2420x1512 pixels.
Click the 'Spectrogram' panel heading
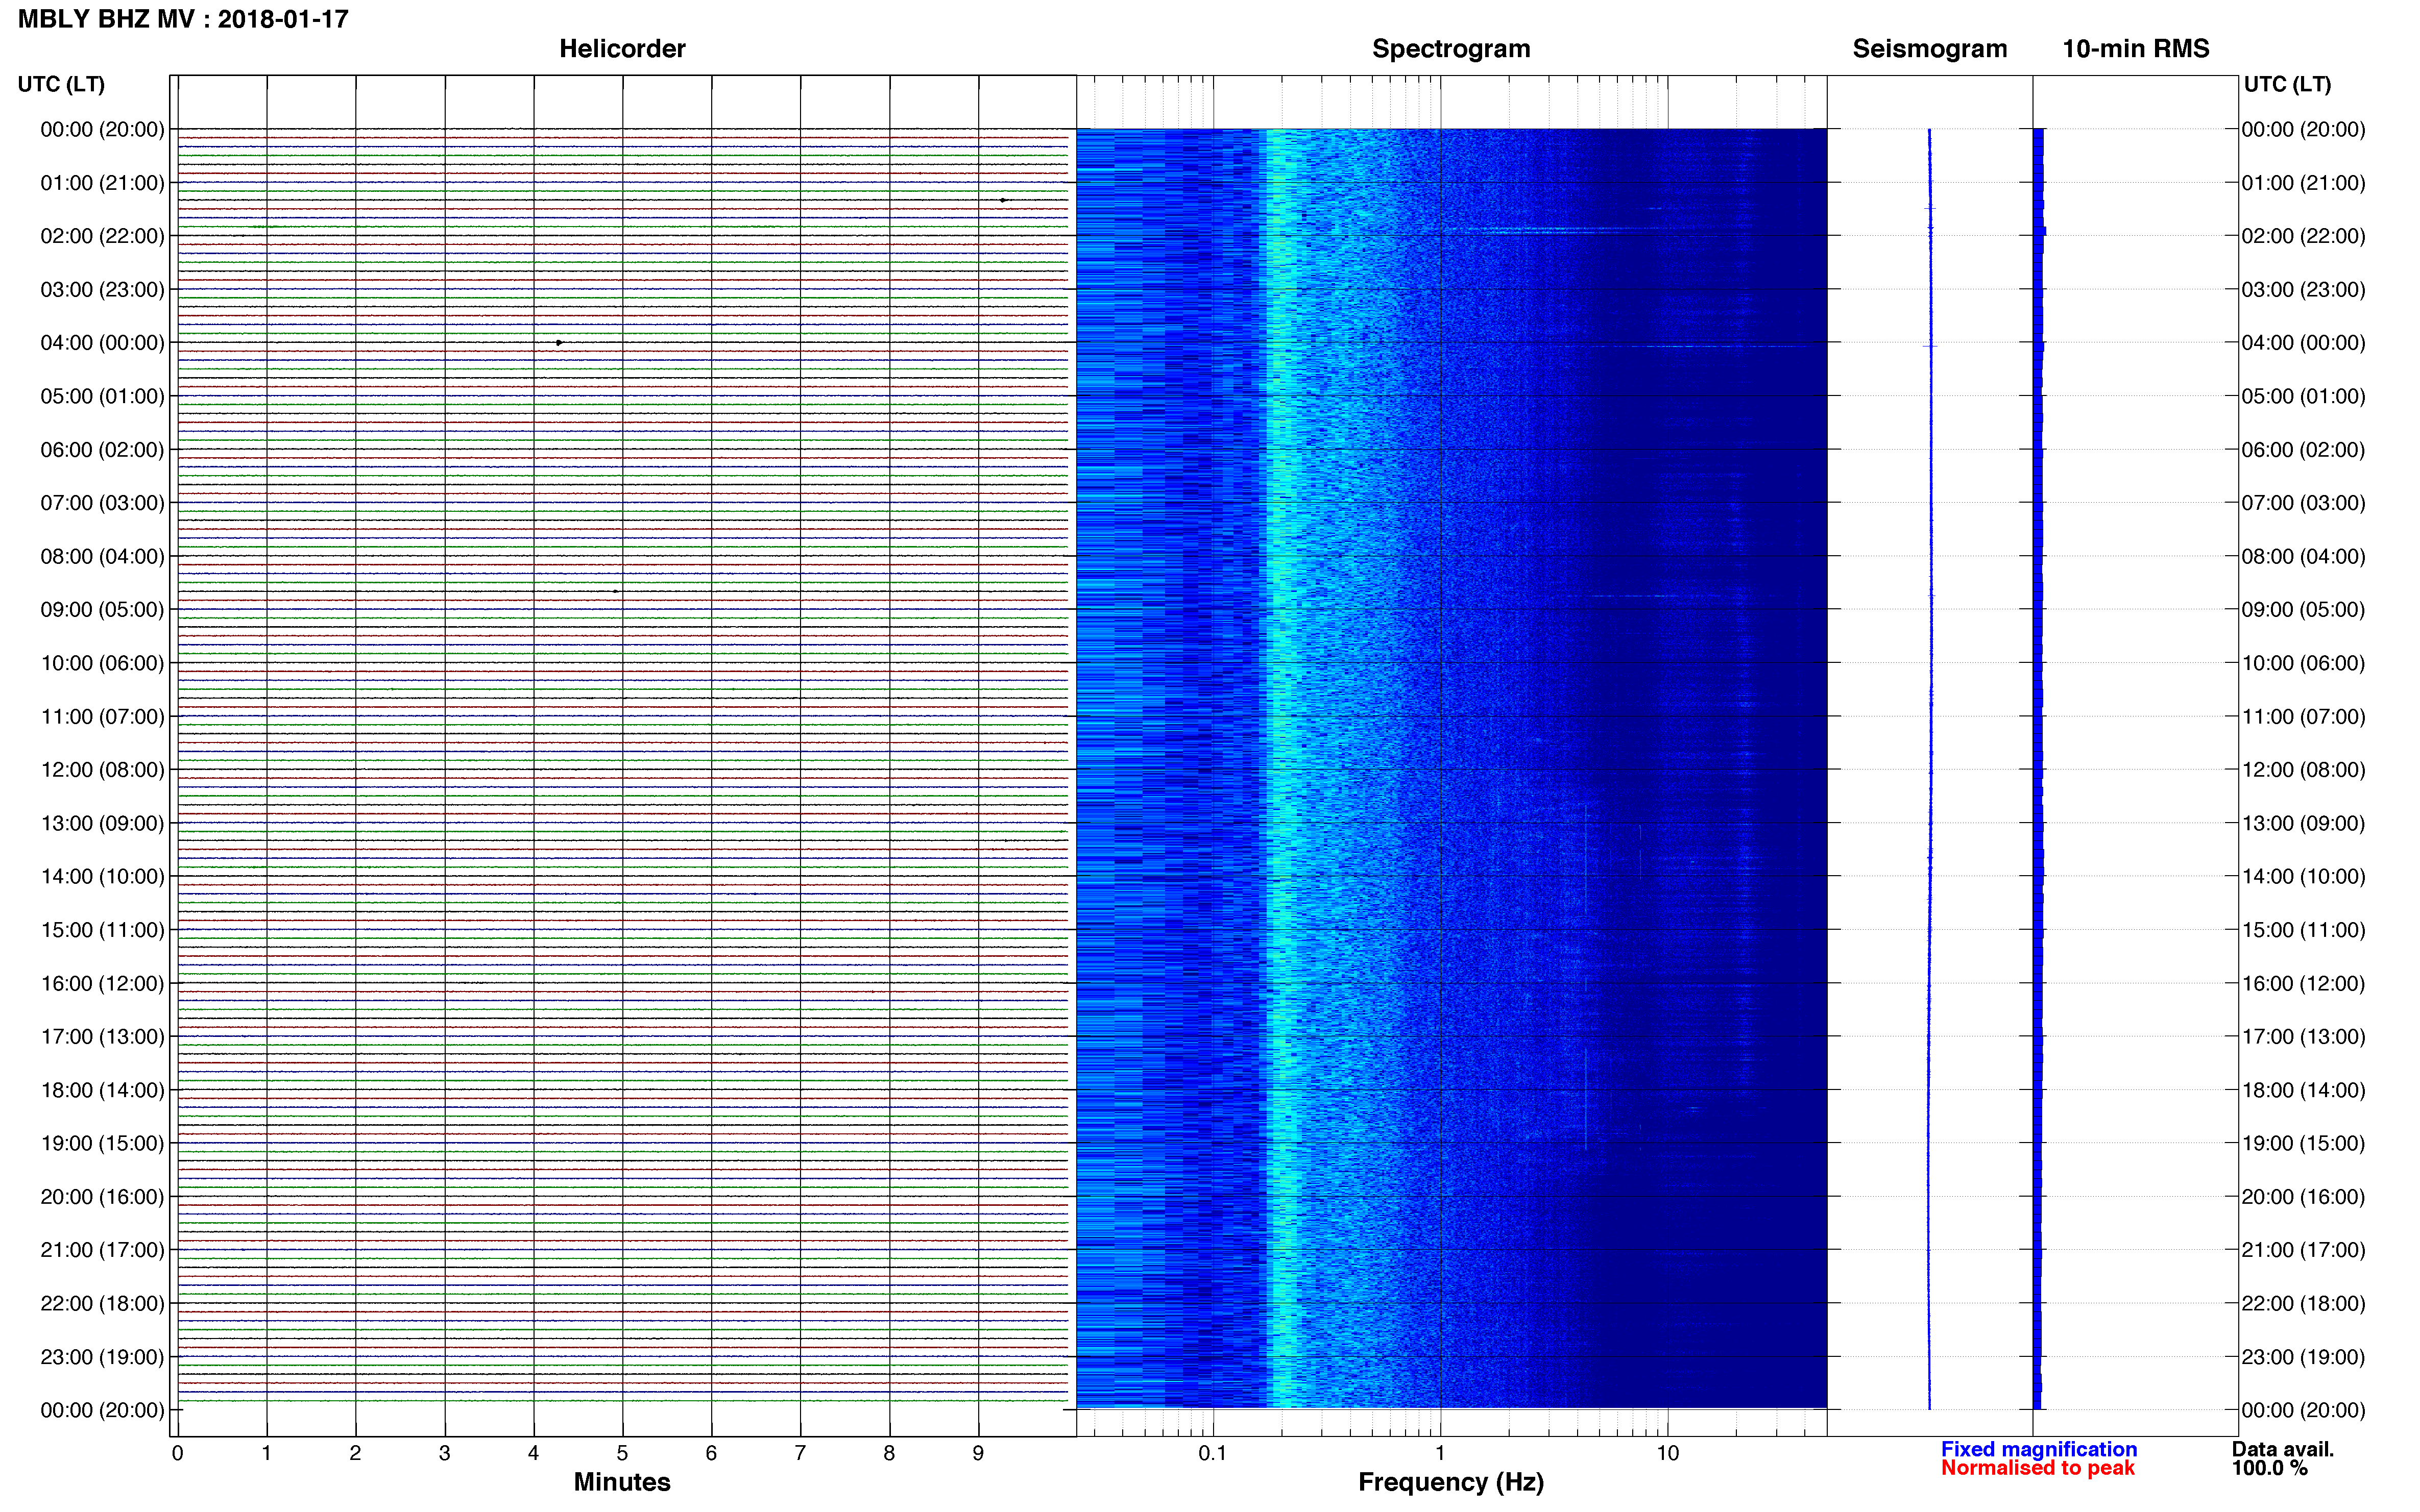pyautogui.click(x=1450, y=49)
